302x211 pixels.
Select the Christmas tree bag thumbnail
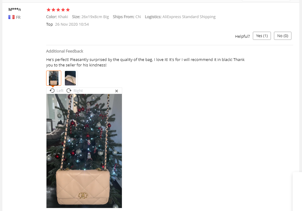[54, 78]
